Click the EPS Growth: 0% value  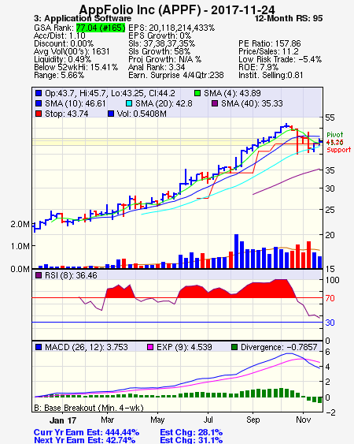tap(160, 35)
